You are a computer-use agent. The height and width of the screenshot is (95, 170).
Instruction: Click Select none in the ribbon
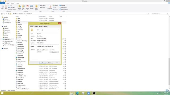[x=63, y=7]
